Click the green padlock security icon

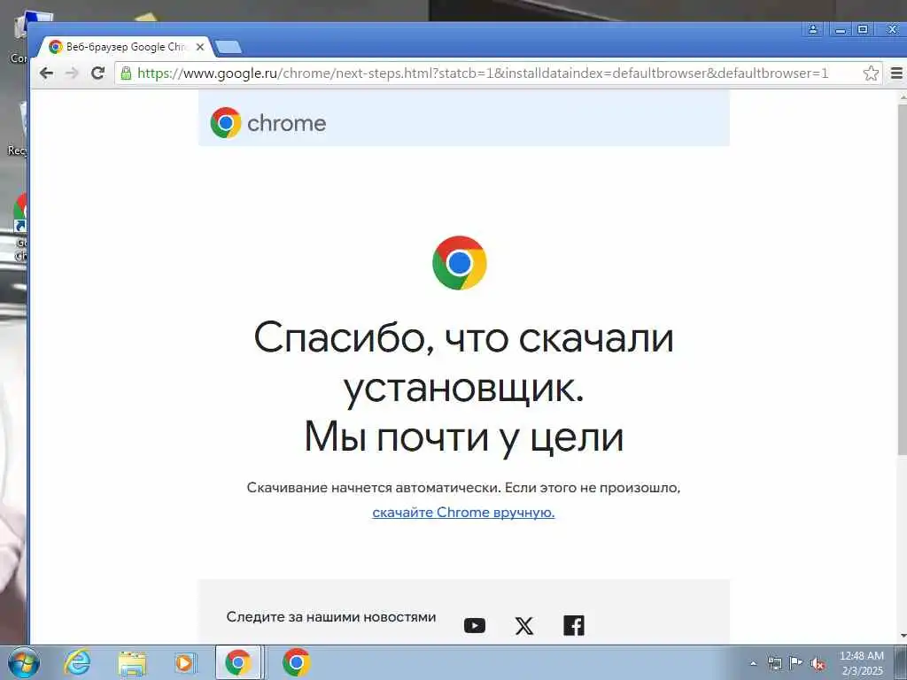126,73
